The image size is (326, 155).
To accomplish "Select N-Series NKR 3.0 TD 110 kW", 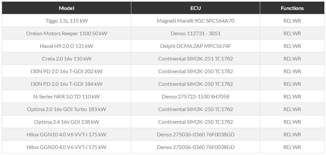I will click(66, 97).
